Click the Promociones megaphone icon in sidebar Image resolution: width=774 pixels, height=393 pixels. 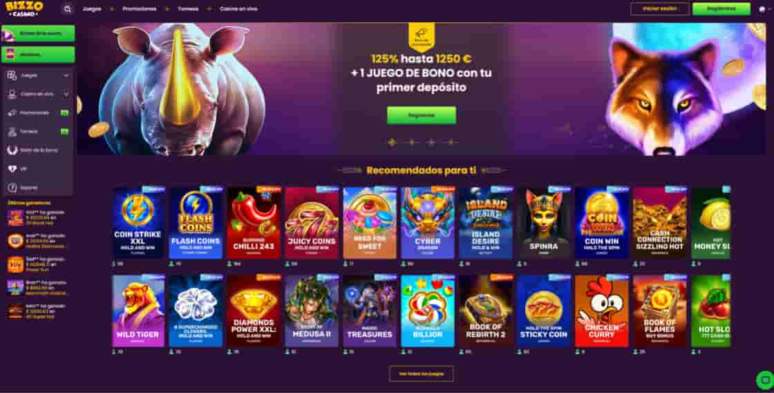12,113
